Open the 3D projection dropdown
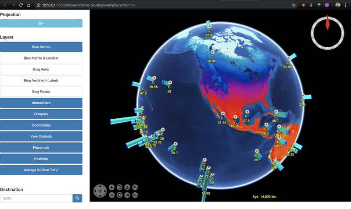 [x=41, y=23]
